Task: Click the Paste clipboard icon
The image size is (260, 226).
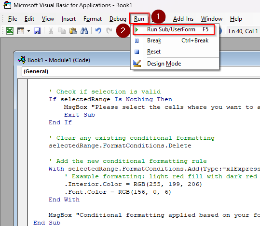Action: pos(73,31)
